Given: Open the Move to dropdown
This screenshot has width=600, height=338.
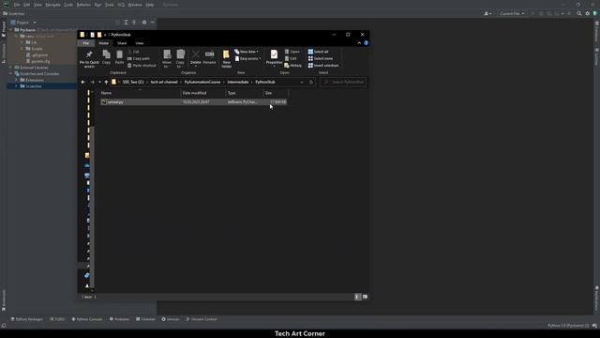Looking at the screenshot, I should [x=167, y=58].
